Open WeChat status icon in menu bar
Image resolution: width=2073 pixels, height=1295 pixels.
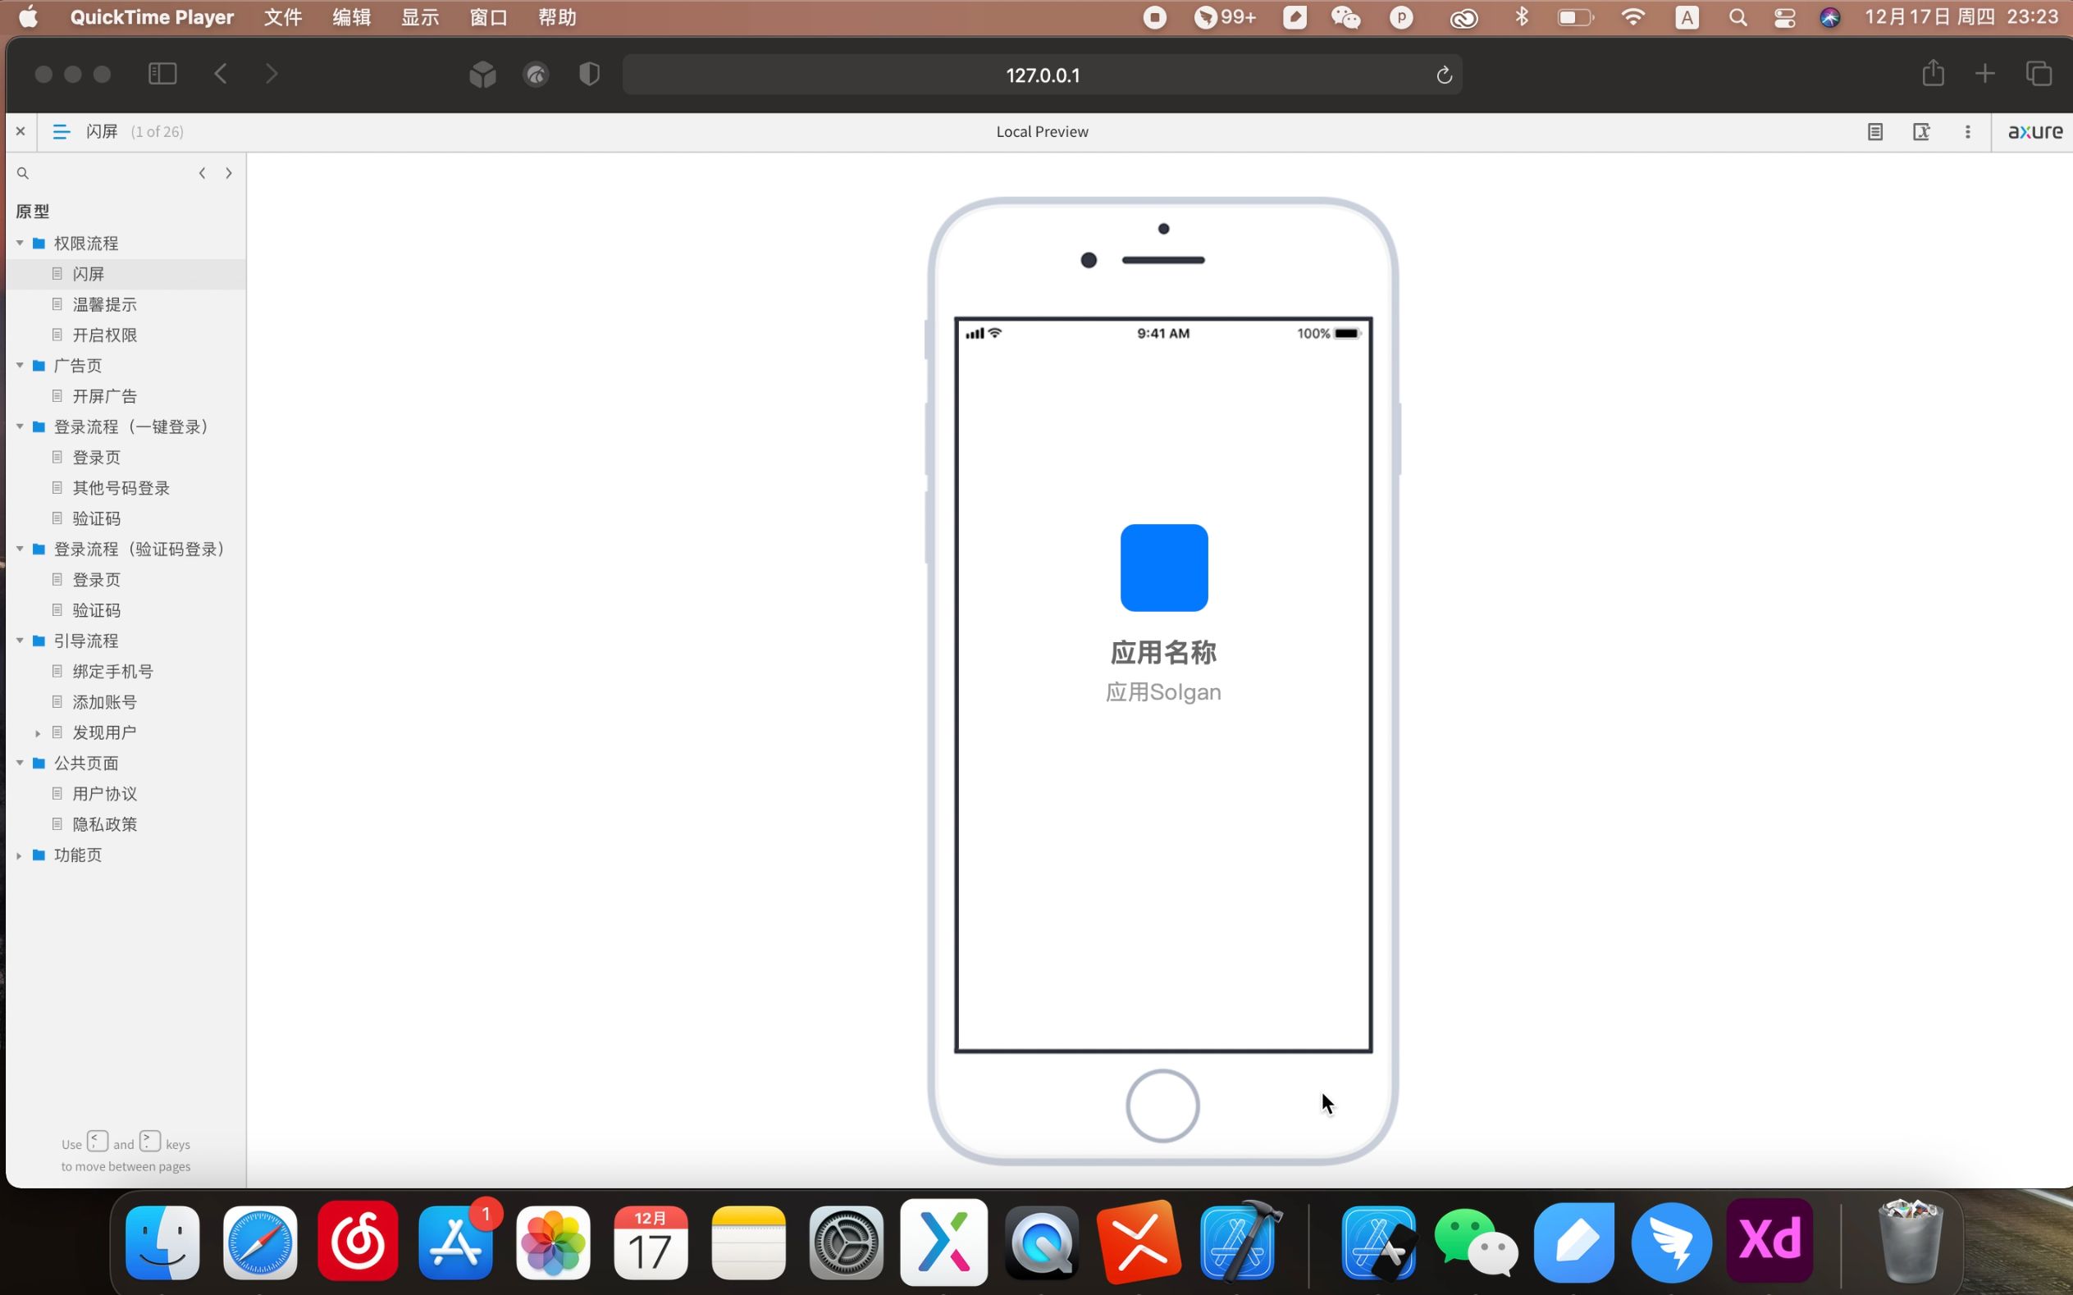(x=1345, y=17)
